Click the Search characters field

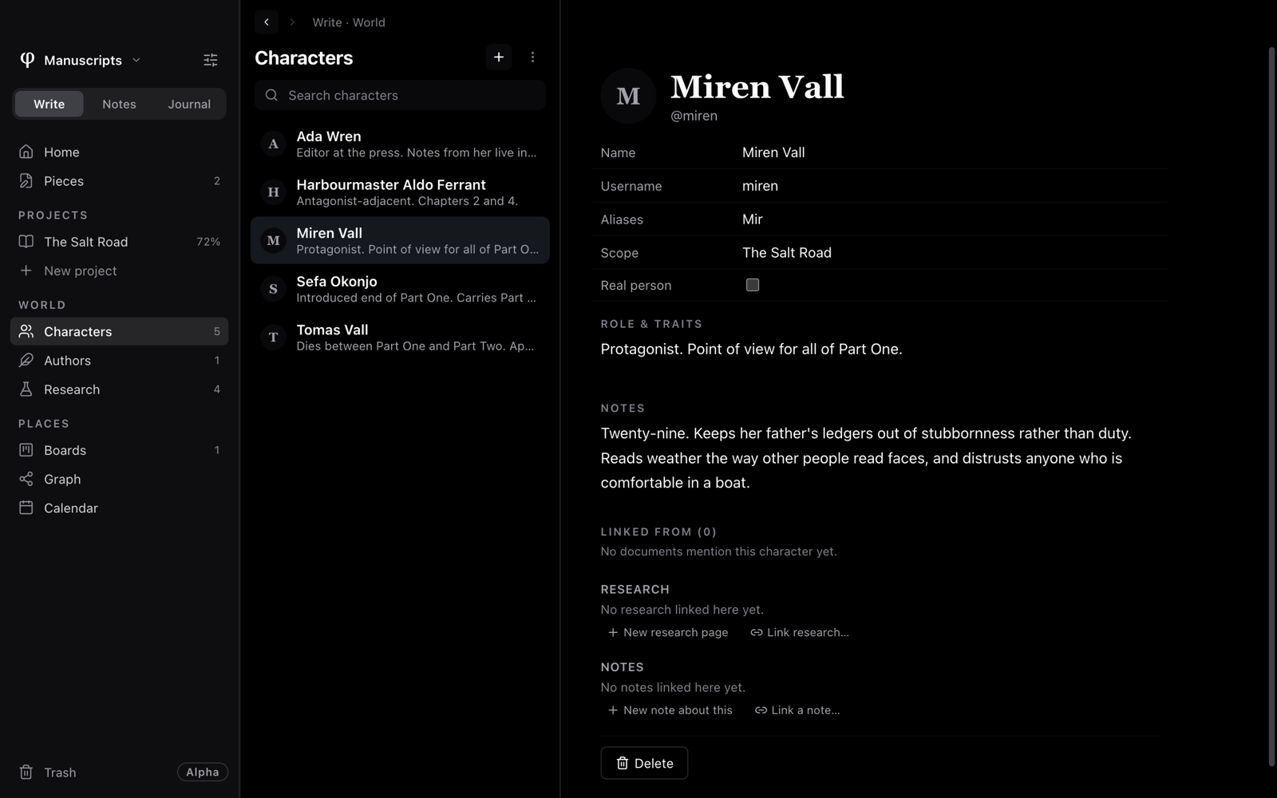click(400, 95)
